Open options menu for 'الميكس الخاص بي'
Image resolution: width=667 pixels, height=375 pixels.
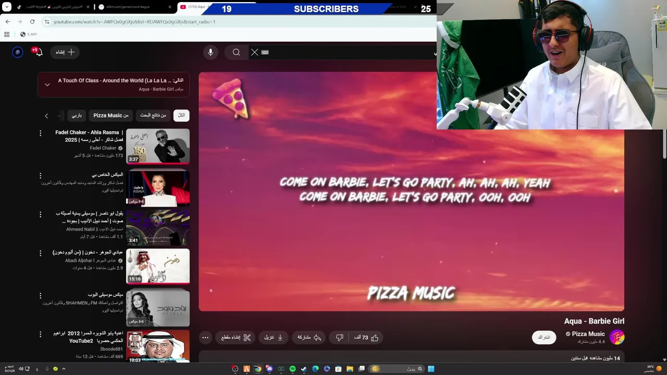coord(40,176)
